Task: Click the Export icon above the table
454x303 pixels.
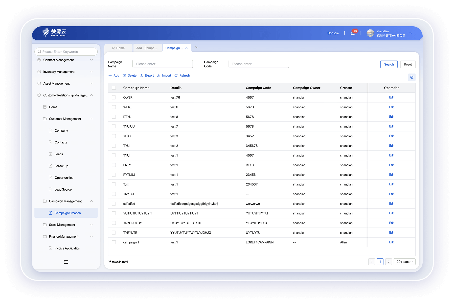Action: tap(142, 75)
